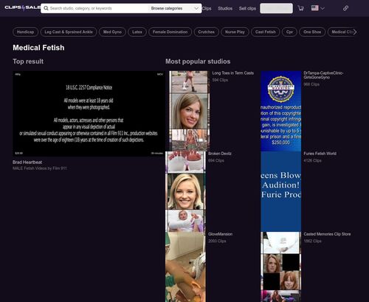Open the Long Toes in Term Casts thumbnail

point(190,111)
